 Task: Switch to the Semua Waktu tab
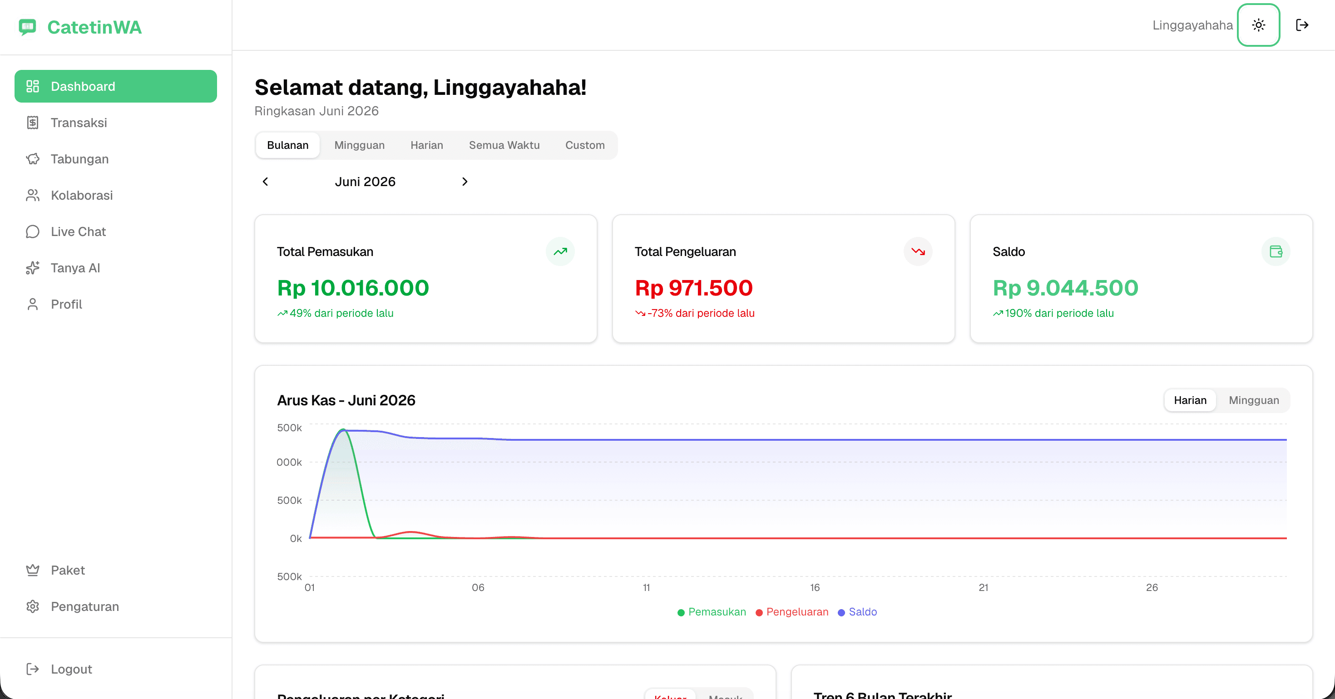pos(504,145)
